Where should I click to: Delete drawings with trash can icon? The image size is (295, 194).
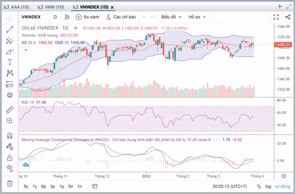coord(10,184)
